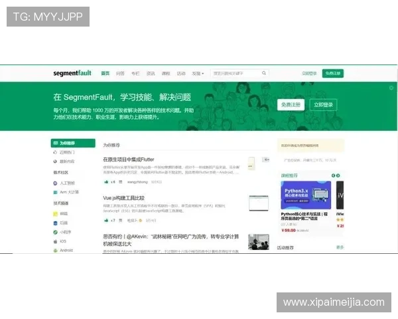Click the badge icon after the Vue.js author name
Image resolution: width=398 pixels, height=319 pixels.
[x=141, y=221]
